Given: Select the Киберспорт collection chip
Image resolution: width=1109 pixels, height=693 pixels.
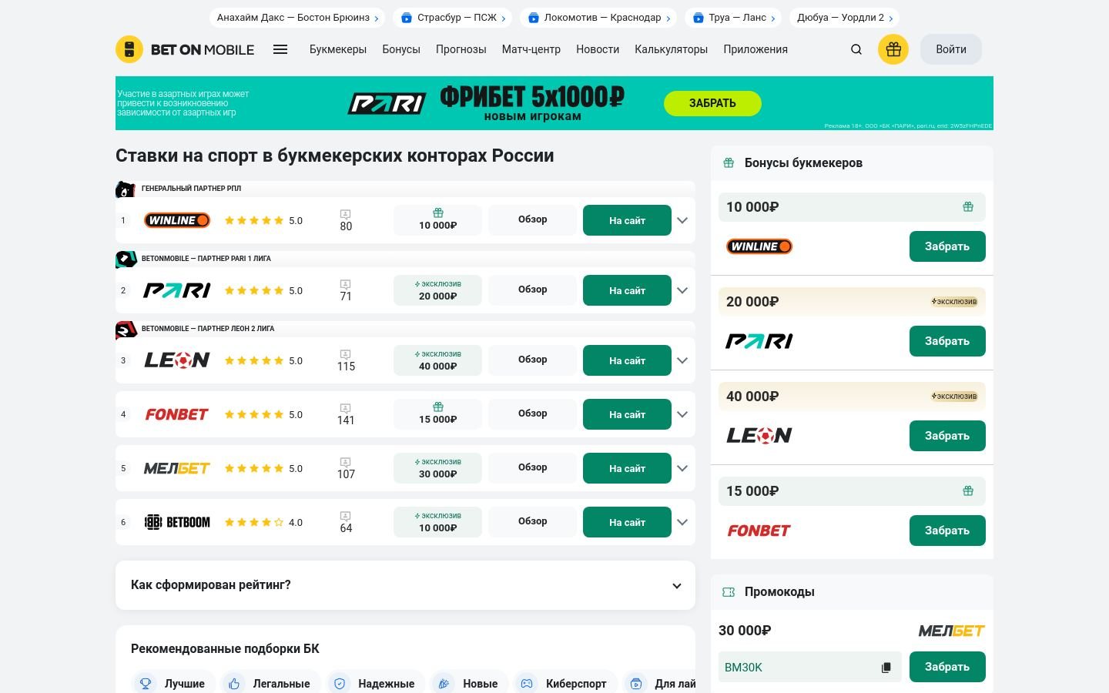Looking at the screenshot, I should pyautogui.click(x=565, y=684).
